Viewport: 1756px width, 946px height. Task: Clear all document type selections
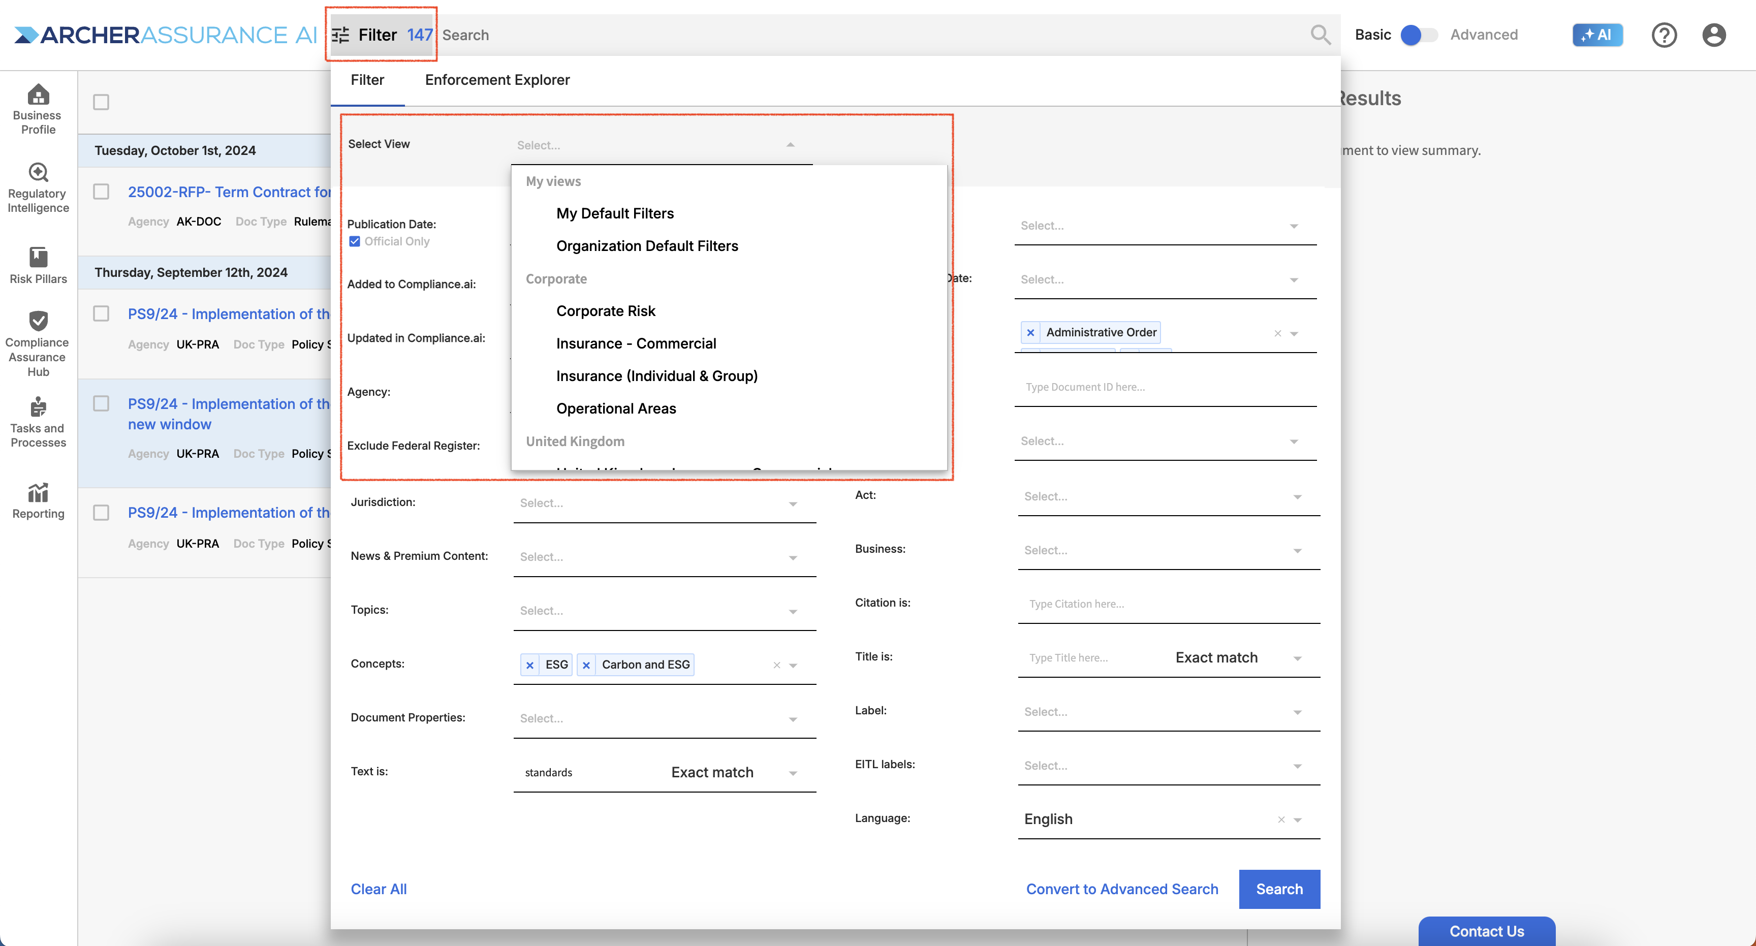[1278, 333]
